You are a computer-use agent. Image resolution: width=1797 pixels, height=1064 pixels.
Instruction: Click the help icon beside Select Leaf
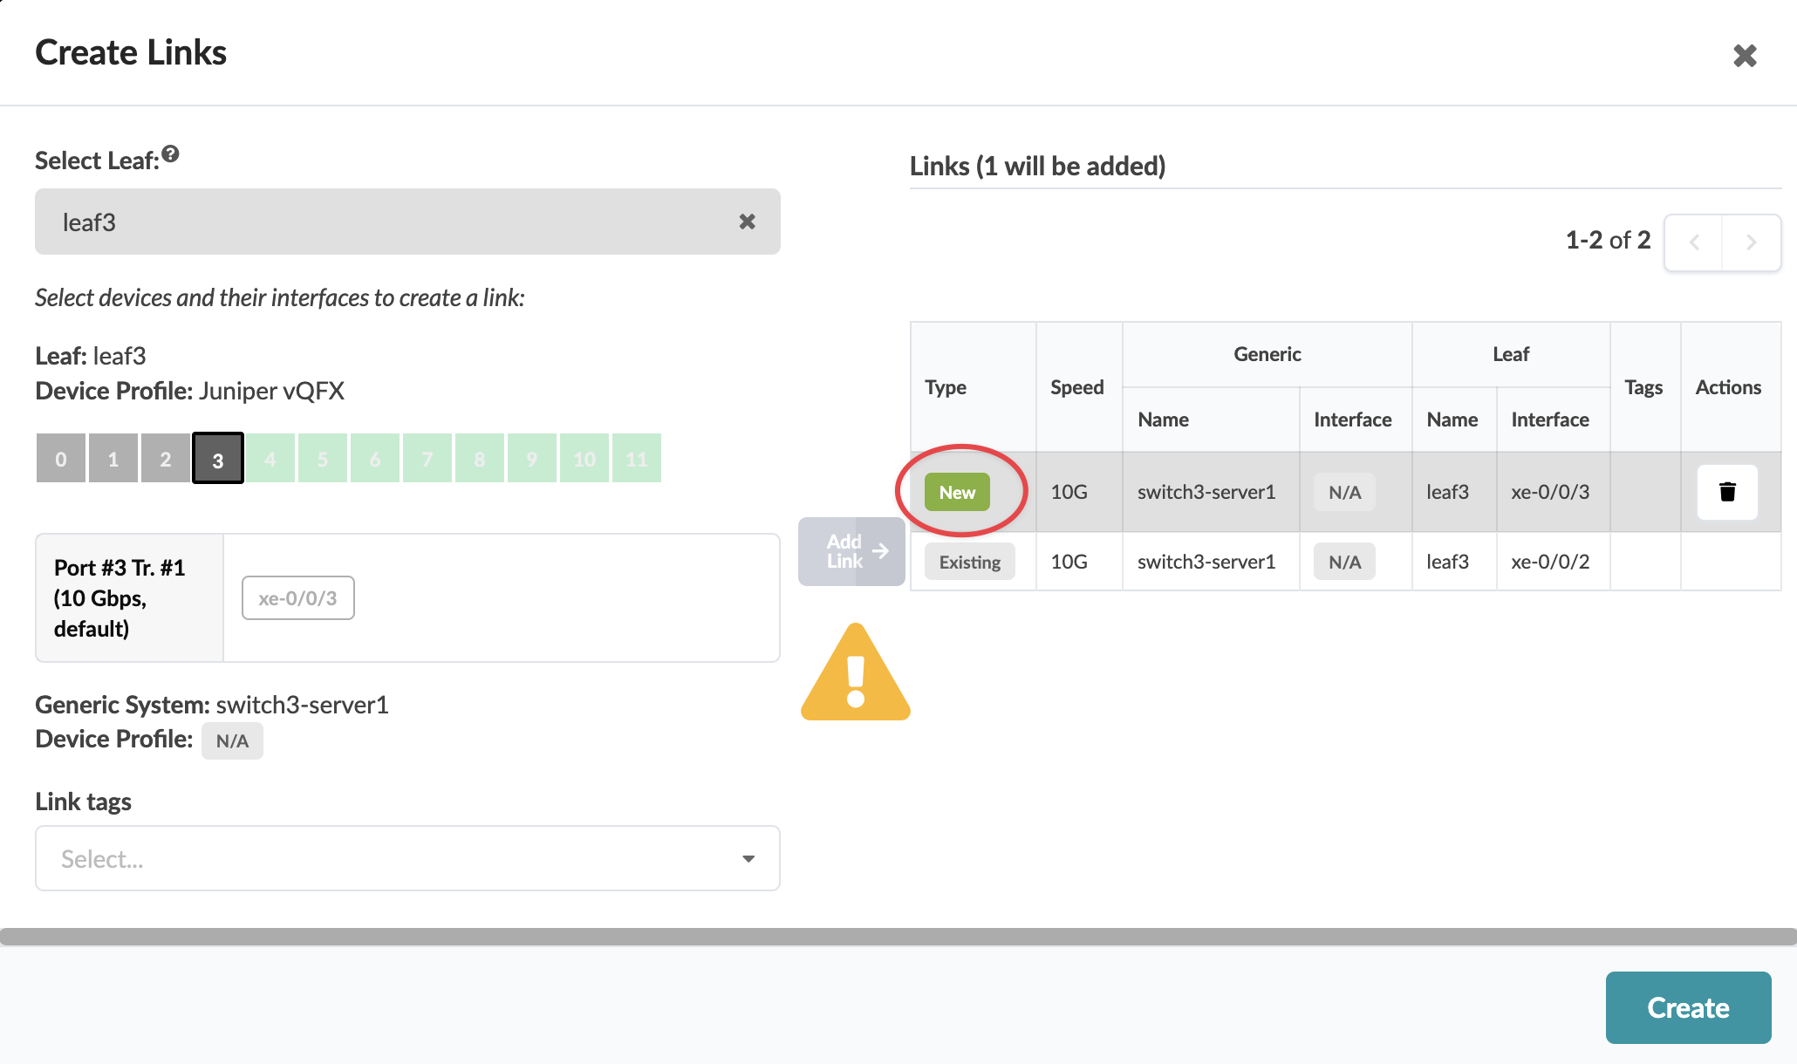(170, 154)
